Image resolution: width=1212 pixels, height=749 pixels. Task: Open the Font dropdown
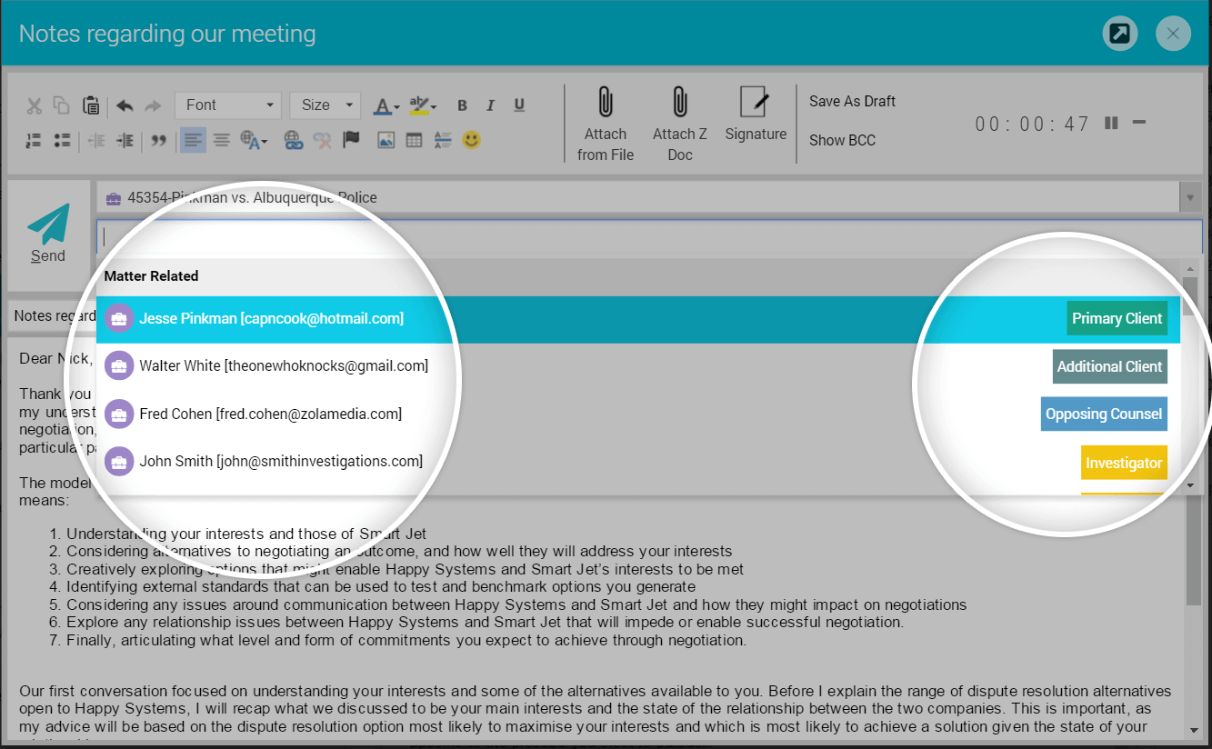[229, 105]
